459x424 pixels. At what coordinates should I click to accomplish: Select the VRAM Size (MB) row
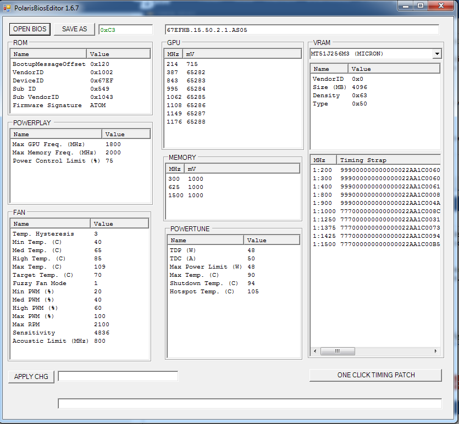pos(375,87)
